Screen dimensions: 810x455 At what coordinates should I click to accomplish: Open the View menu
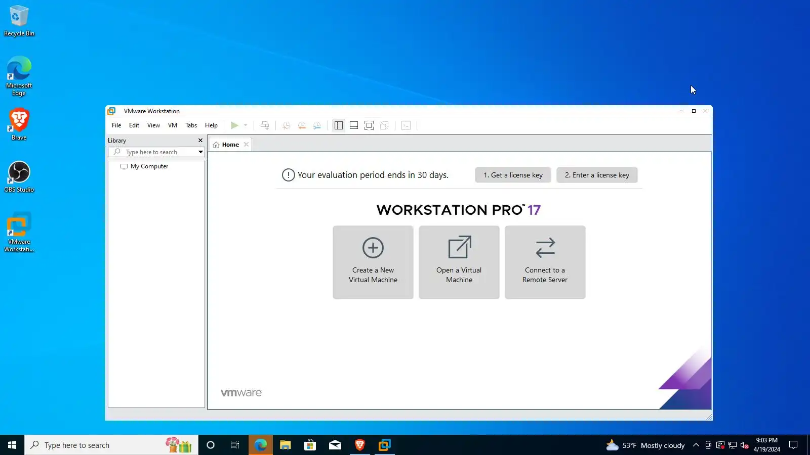[x=153, y=125]
